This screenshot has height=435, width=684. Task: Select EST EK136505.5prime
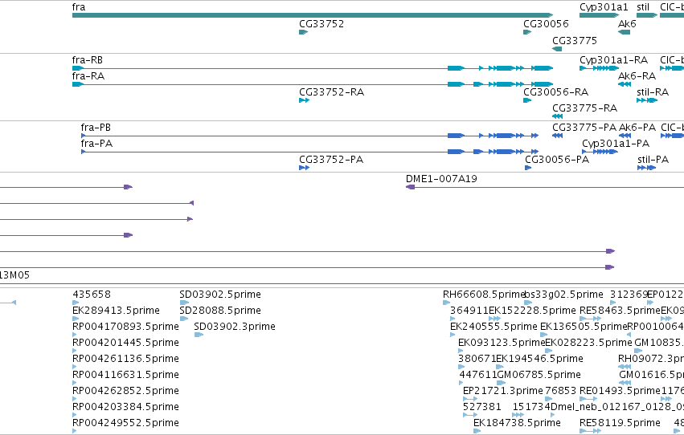[x=584, y=327]
